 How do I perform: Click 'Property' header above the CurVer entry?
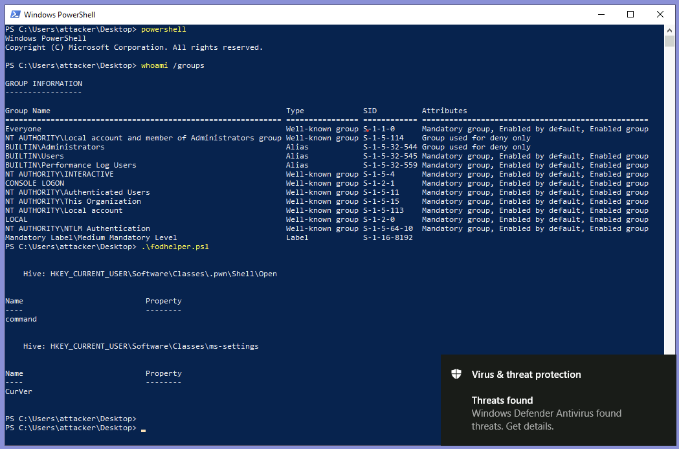[x=164, y=374]
